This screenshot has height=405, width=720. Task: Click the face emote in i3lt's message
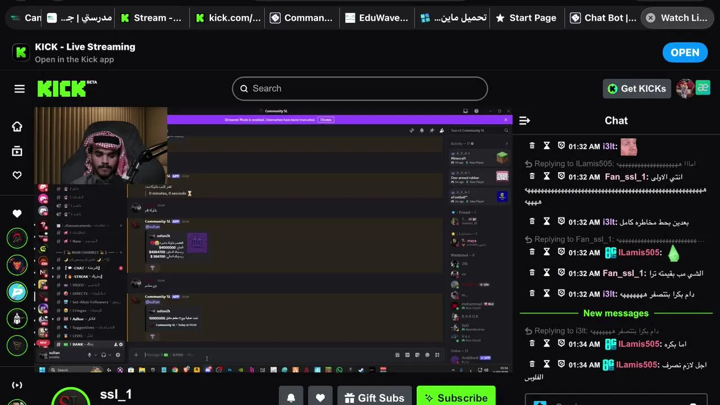pyautogui.click(x=628, y=147)
